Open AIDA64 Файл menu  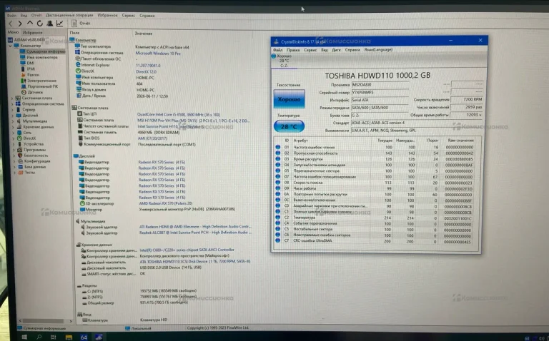point(11,16)
